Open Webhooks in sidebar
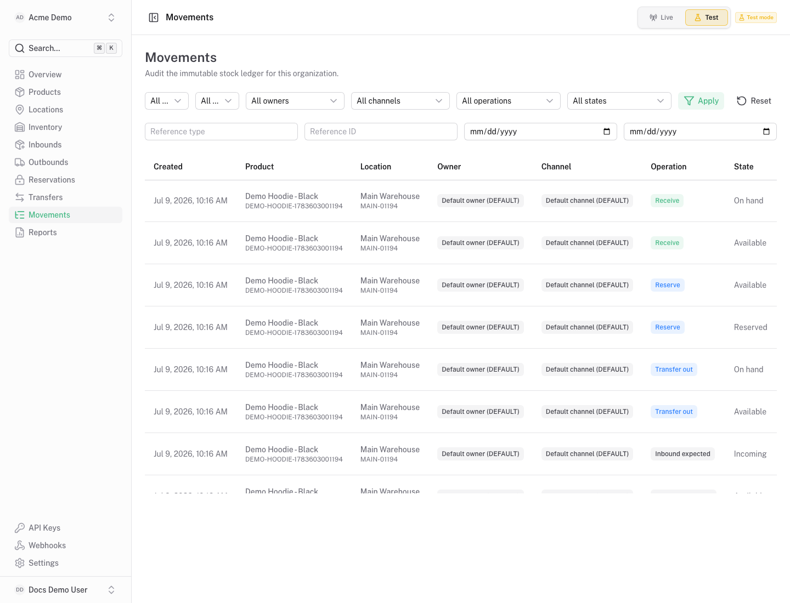 point(65,545)
